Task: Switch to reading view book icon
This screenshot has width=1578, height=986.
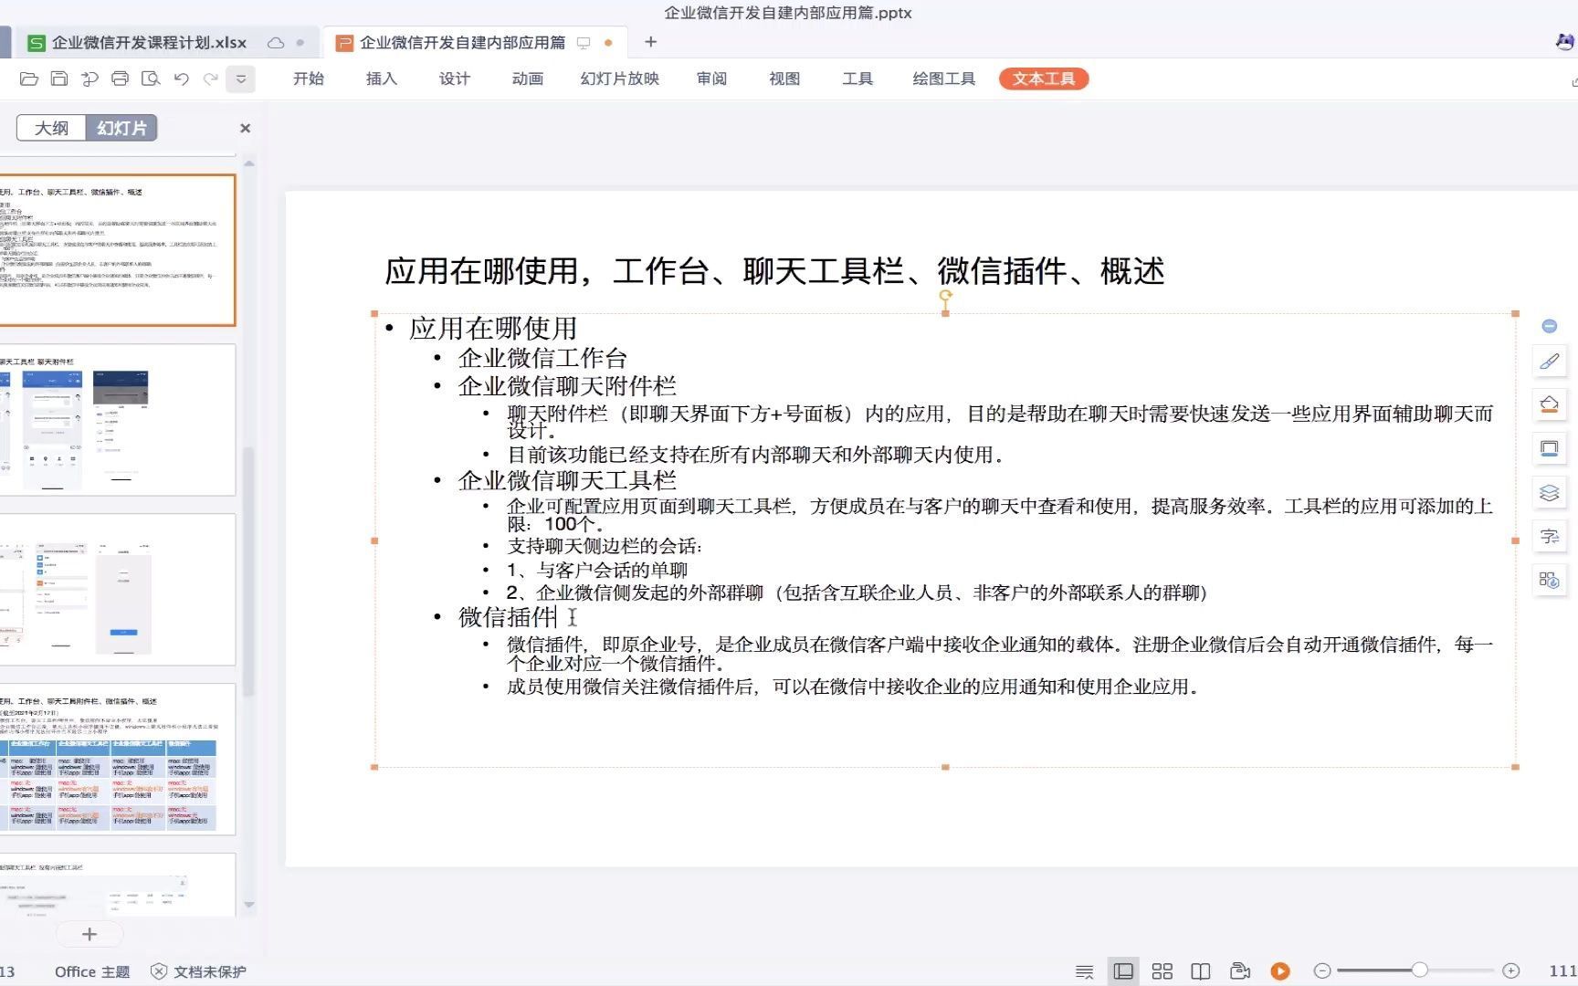Action: tap(1201, 971)
